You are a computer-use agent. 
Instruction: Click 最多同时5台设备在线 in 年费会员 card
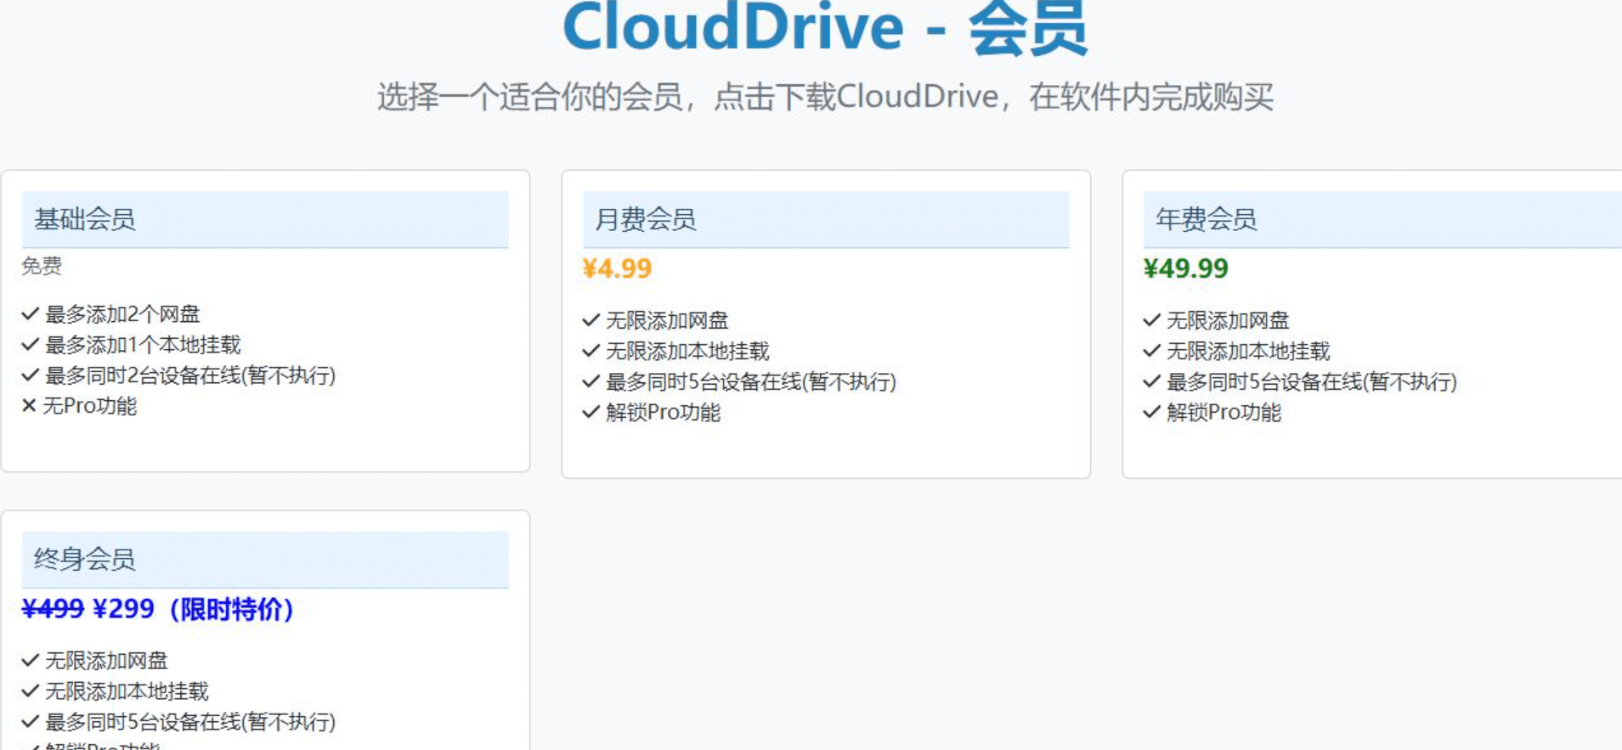[1312, 382]
